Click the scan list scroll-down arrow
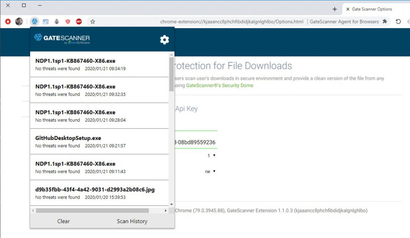Screen dimensions: 410x238 point(171,204)
